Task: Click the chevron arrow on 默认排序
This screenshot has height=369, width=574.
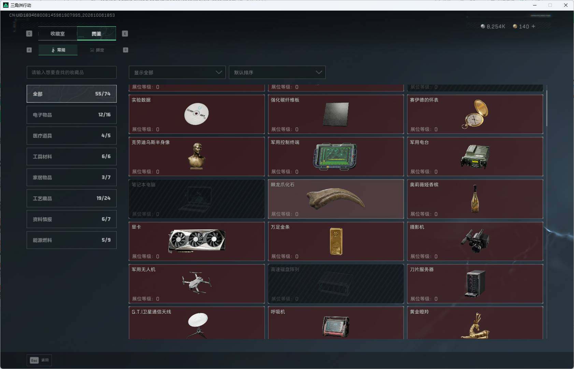Action: tap(319, 72)
